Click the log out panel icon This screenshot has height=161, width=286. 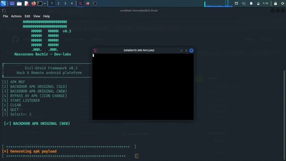[283, 4]
